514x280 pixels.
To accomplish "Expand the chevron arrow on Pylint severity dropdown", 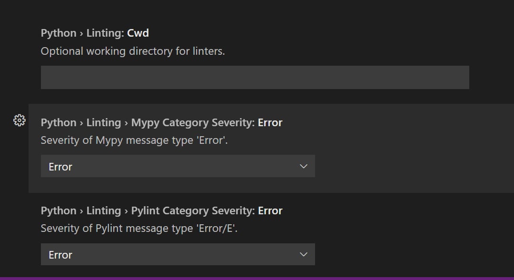I will coord(304,254).
